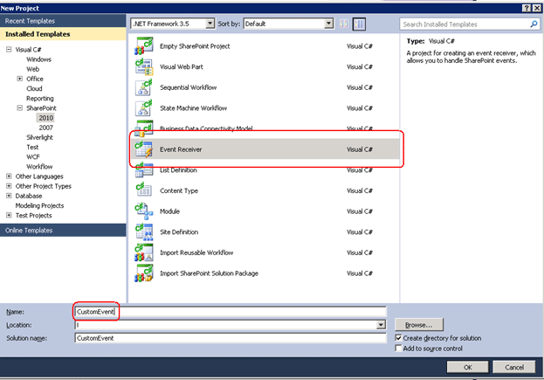Expand the Office tree node
This screenshot has width=544, height=380.
20,79
